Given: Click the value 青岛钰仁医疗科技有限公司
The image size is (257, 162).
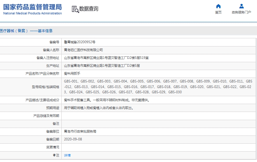Looking at the screenshot, I should [x=83, y=50].
